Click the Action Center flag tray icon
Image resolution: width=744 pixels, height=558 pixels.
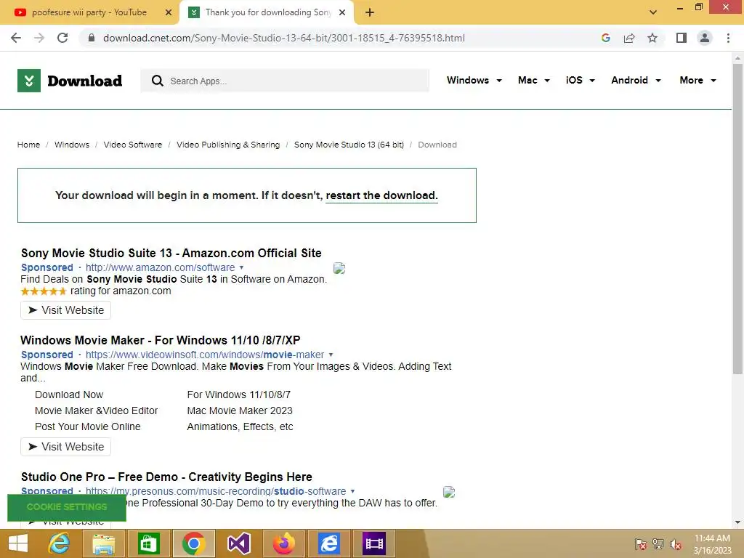[640, 544]
